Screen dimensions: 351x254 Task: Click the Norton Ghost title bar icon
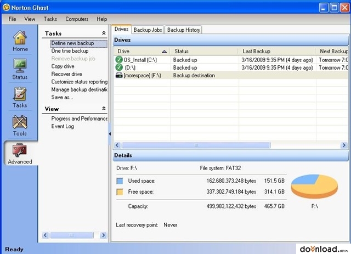[6, 7]
